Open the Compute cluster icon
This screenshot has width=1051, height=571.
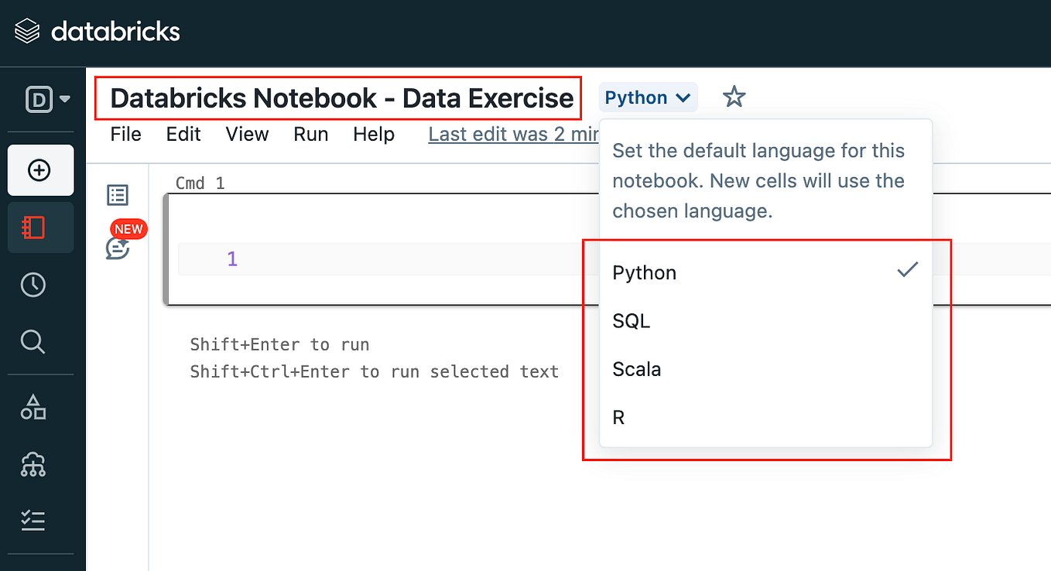tap(33, 464)
